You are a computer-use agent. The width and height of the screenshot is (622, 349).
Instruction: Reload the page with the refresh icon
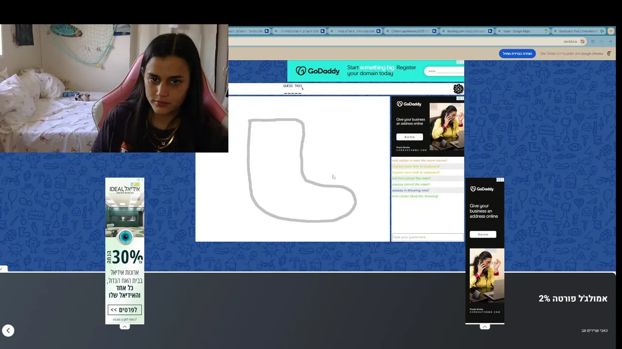[x=593, y=41]
